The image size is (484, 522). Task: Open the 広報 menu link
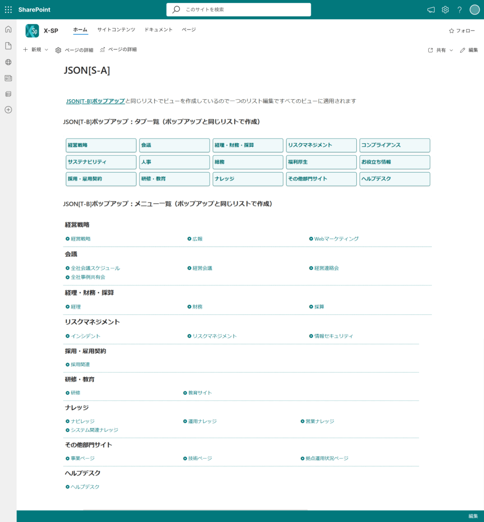(x=197, y=239)
